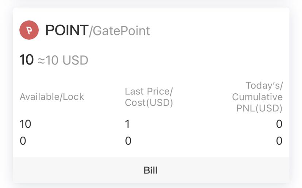Click cumulative PNL value 0
Viewport: 302px width, 188px height.
(x=279, y=141)
